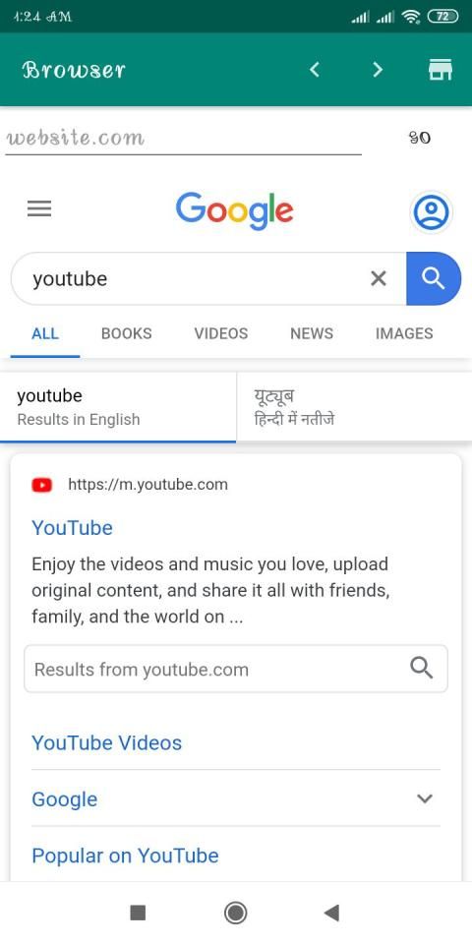
Task: Switch to Hindi results option
Action: click(355, 407)
